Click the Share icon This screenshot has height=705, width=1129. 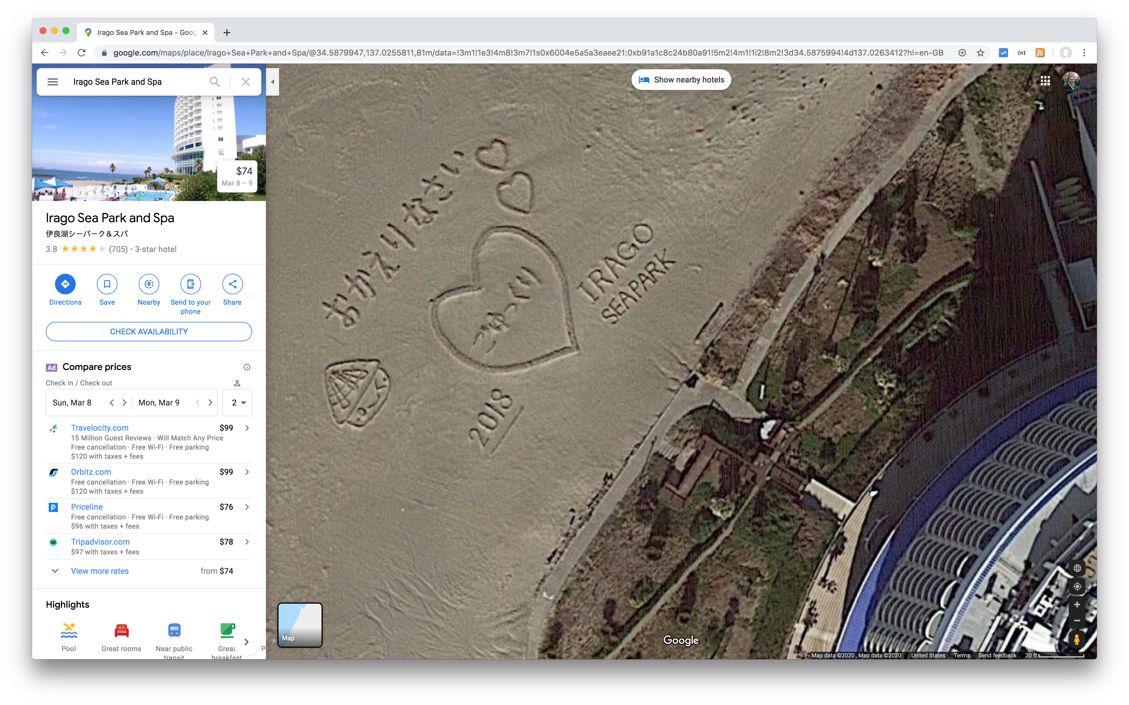click(232, 284)
